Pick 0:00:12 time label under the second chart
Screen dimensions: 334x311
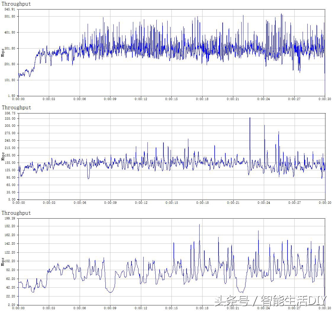(141, 203)
